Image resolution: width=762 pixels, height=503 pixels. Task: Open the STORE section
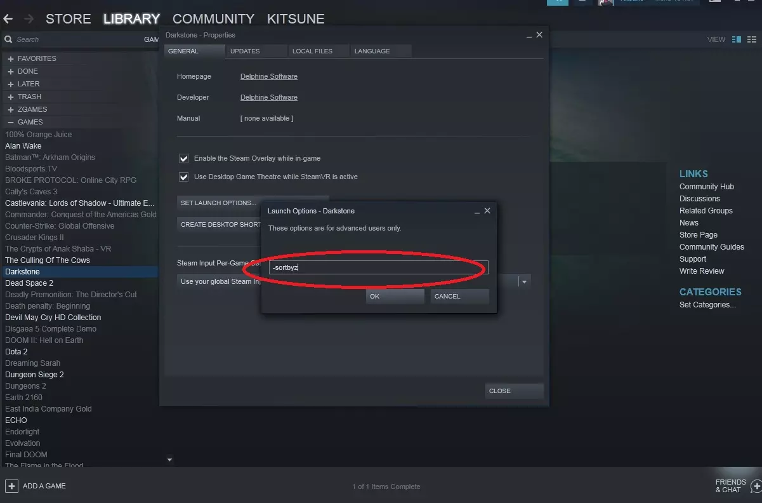tap(69, 19)
